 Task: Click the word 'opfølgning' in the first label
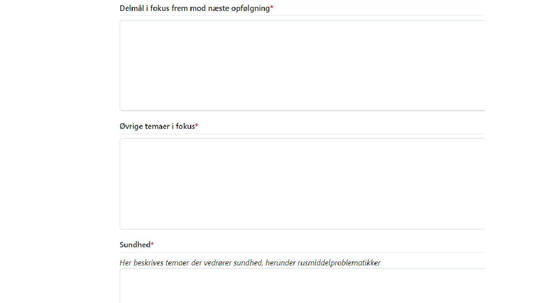(x=250, y=8)
